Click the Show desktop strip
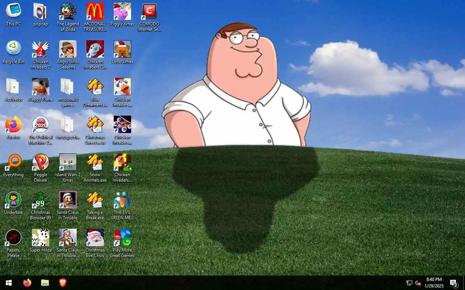 (464, 283)
